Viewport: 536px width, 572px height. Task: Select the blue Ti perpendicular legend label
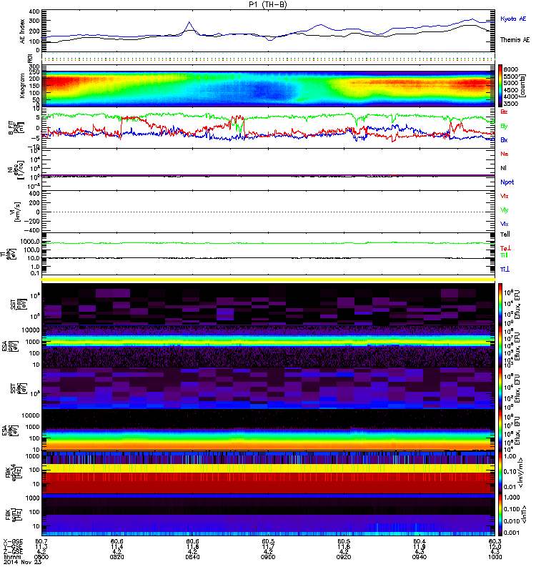click(x=505, y=270)
